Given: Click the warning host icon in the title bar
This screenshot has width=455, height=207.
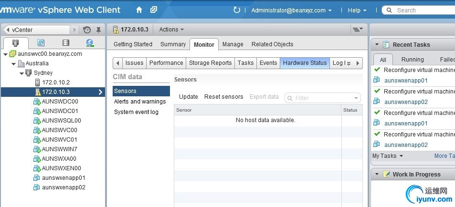Looking at the screenshot, I should (116, 30).
